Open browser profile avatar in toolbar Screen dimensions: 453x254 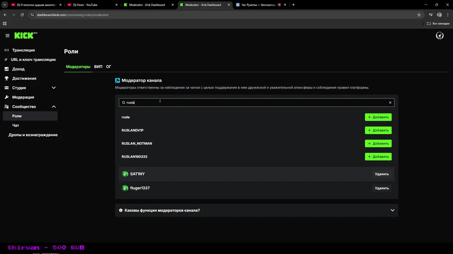click(x=439, y=15)
